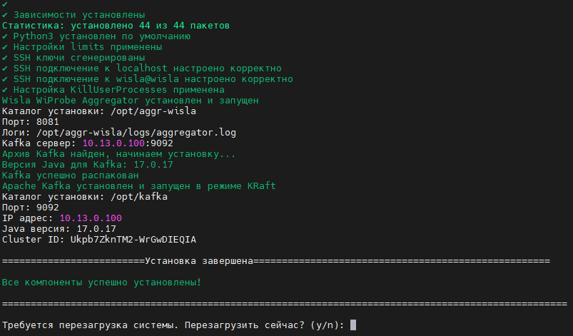This screenshot has height=336, width=573.
Task: Click the "Java версия: 17.0.17" line
Action: pos(59,229)
